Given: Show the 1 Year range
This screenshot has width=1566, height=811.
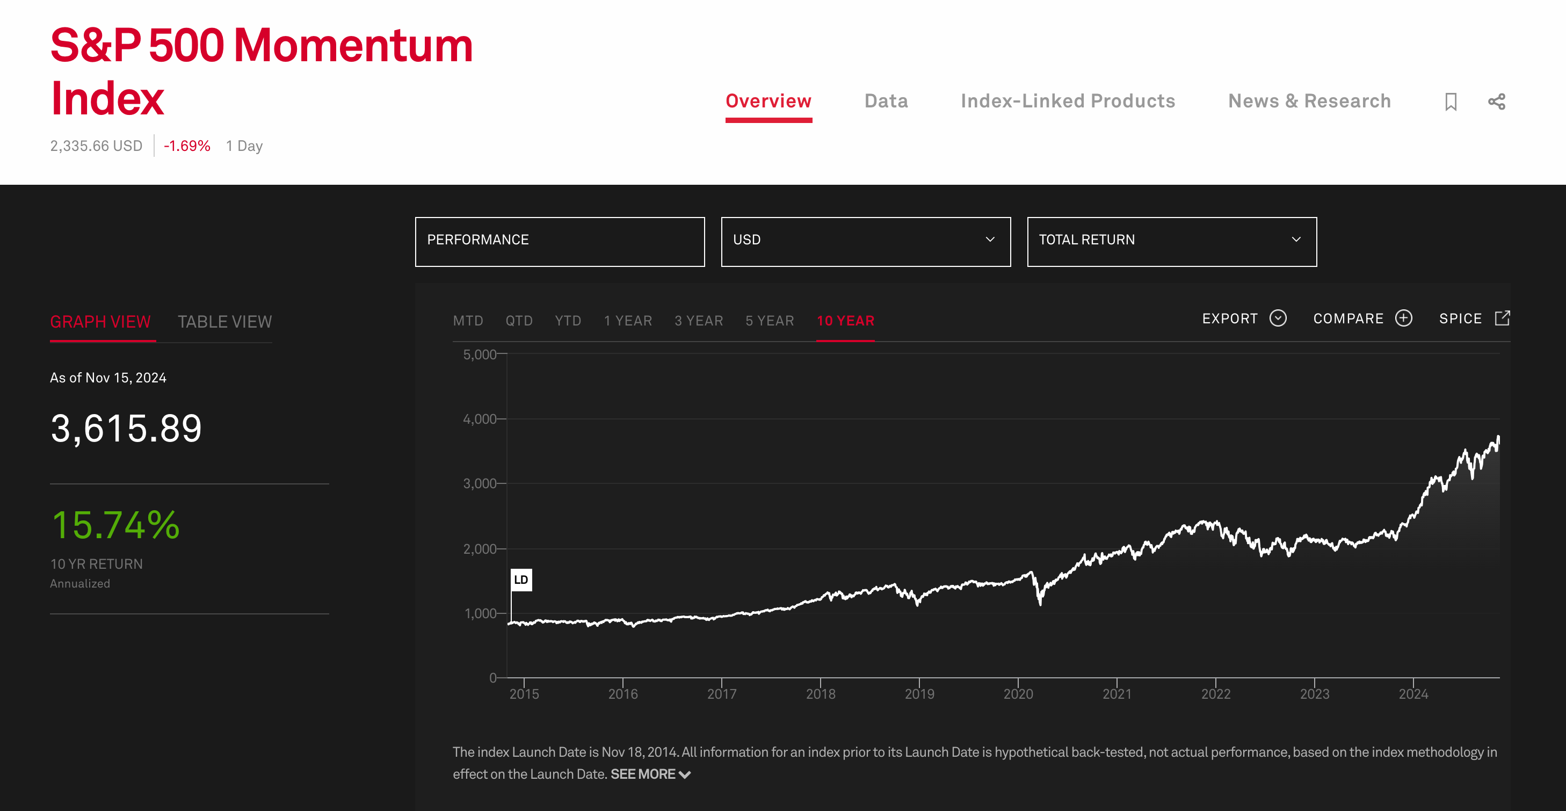Looking at the screenshot, I should (627, 321).
